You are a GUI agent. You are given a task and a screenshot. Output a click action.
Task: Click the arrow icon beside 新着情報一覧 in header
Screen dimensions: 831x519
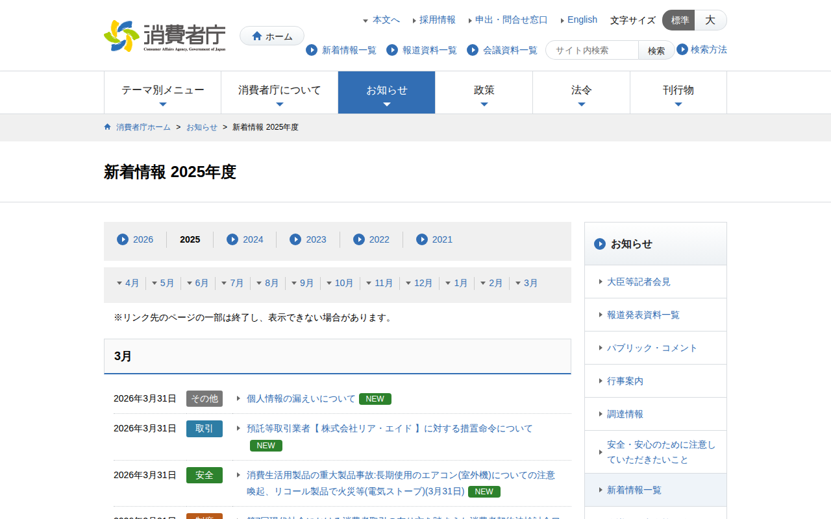(x=312, y=50)
